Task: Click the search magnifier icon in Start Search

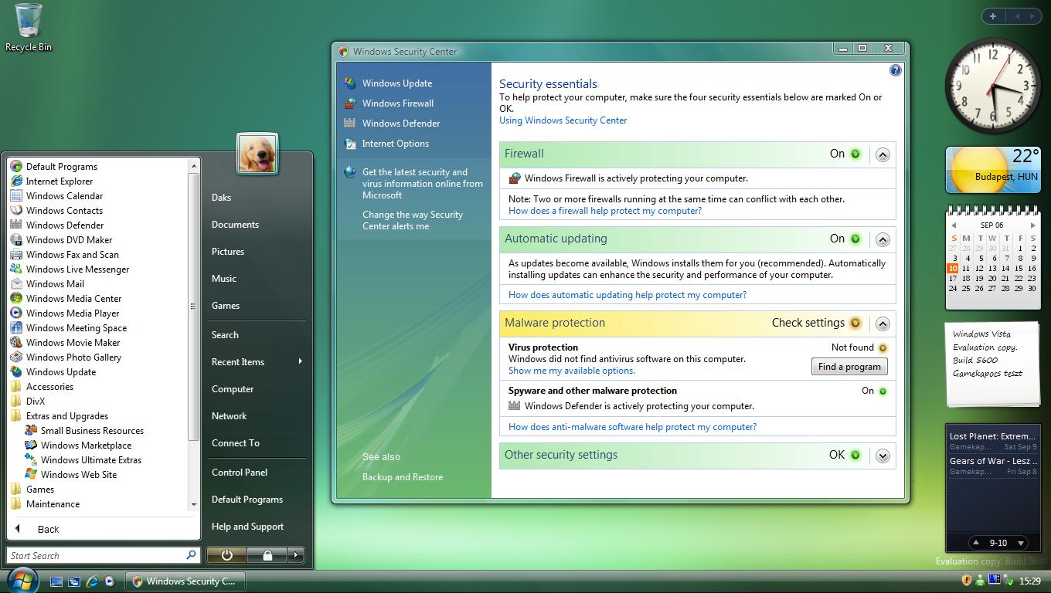Action: pos(191,554)
